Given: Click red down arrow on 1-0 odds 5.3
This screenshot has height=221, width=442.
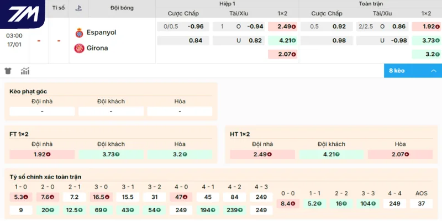Looking at the screenshot, I should 24,197.
